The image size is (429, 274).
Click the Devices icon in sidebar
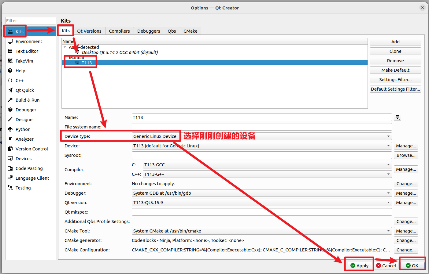tap(10, 158)
